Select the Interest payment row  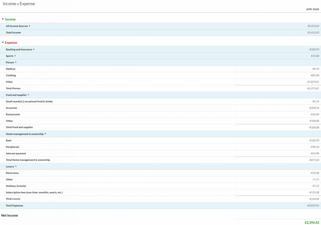tap(16, 153)
